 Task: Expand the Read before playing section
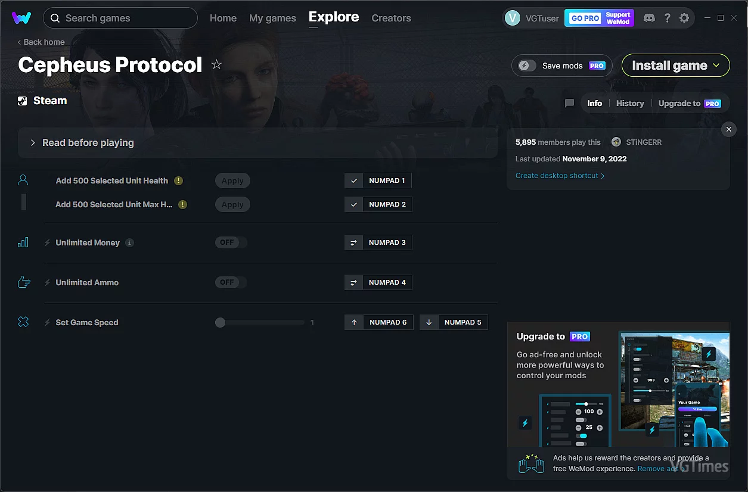click(x=257, y=143)
